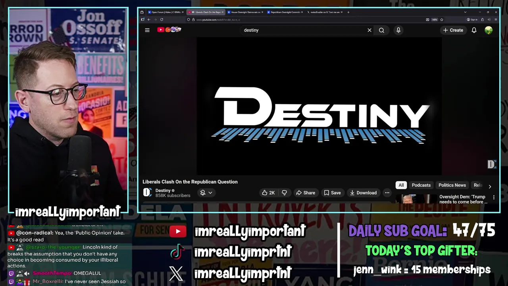Clear the 'destiny' search text with the X
Screen dimensions: 508x286
point(369,30)
